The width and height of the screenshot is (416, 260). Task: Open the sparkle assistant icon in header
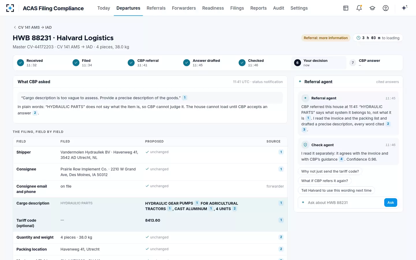point(404,8)
